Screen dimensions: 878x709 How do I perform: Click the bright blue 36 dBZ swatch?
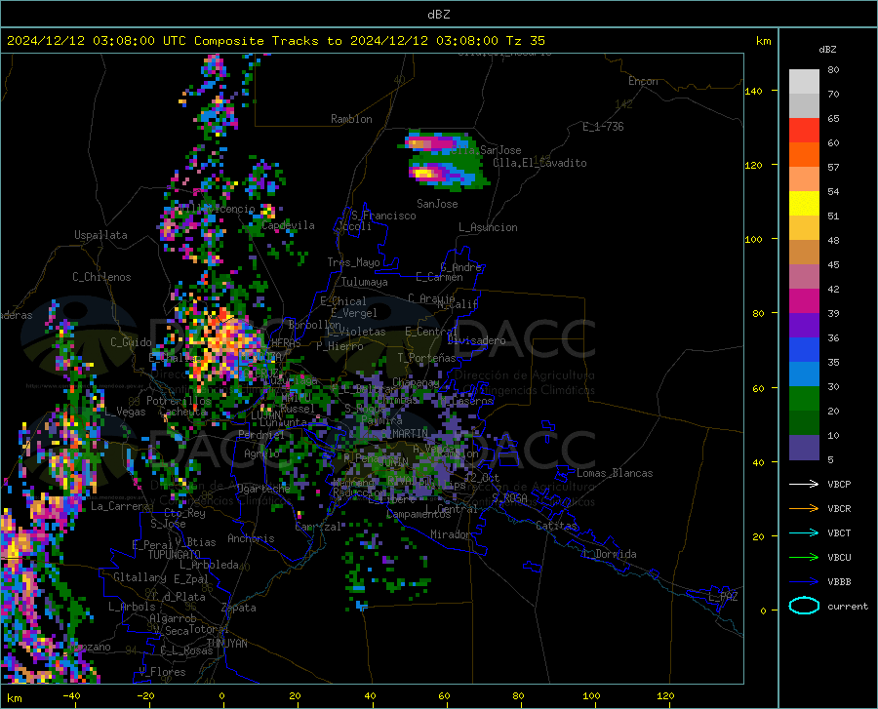[x=804, y=350]
